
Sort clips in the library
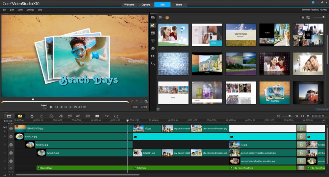click(308, 18)
